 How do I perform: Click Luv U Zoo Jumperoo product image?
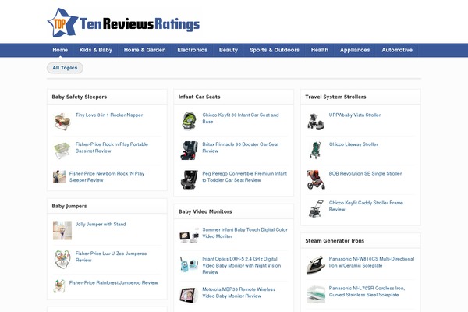coord(62,260)
